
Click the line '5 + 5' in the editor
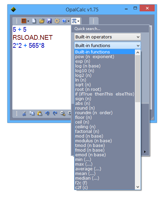click(19, 29)
